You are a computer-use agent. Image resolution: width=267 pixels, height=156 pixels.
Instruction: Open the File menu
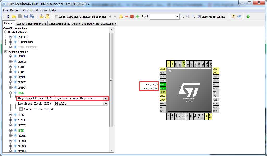pos(6,10)
